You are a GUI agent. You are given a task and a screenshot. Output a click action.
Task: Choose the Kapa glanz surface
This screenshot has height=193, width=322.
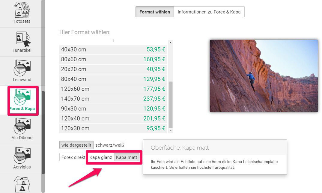[101, 157]
